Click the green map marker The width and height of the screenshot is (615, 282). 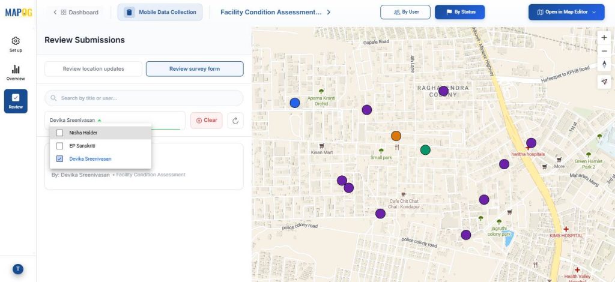click(426, 149)
